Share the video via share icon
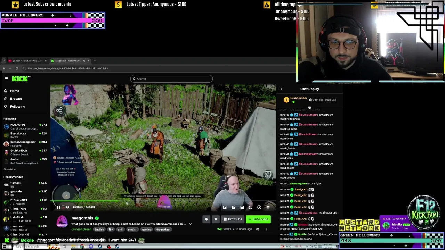This screenshot has width=445, height=250. (257, 229)
